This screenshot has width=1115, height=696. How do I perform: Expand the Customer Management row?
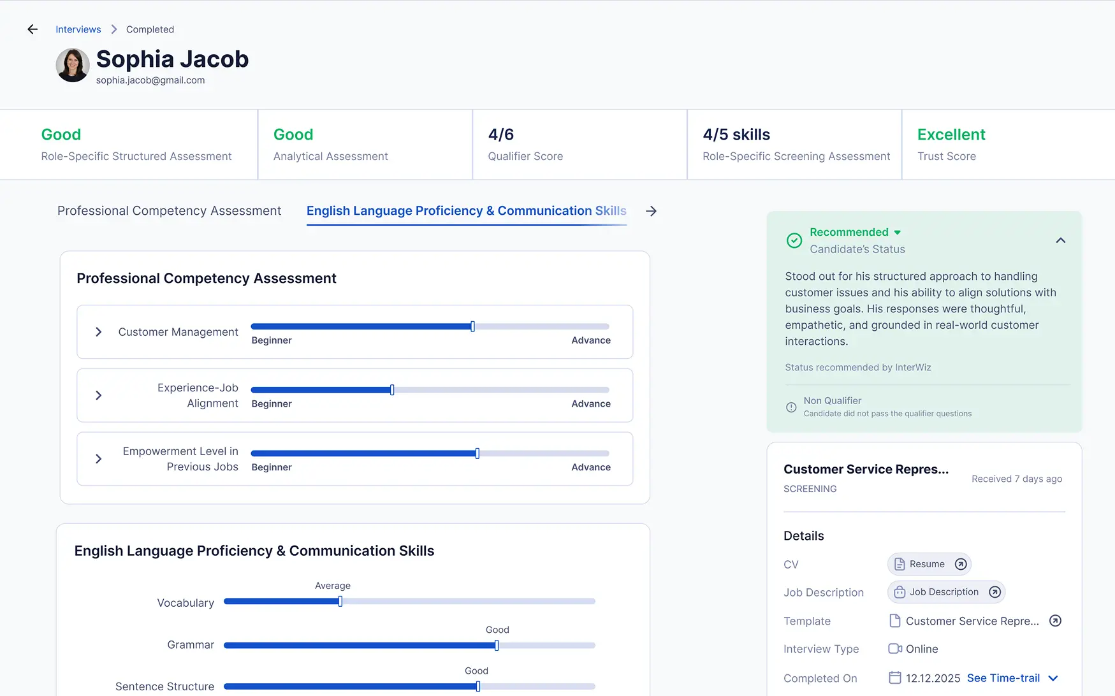(x=99, y=332)
